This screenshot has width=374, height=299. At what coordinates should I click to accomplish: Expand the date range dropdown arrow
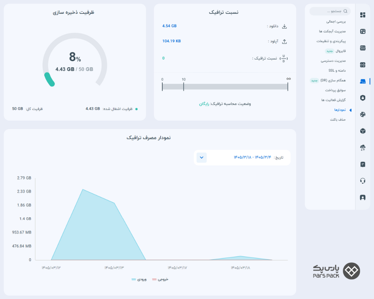pyautogui.click(x=202, y=158)
